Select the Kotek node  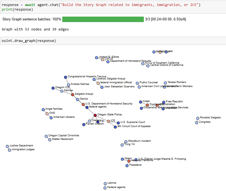141,102
